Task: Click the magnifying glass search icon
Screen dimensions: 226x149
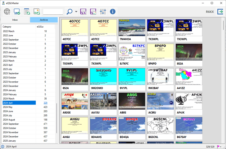Action: [69, 12]
